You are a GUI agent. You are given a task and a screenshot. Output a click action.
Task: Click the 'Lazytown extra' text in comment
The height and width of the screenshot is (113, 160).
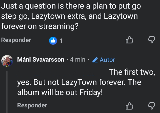click(x=58, y=16)
